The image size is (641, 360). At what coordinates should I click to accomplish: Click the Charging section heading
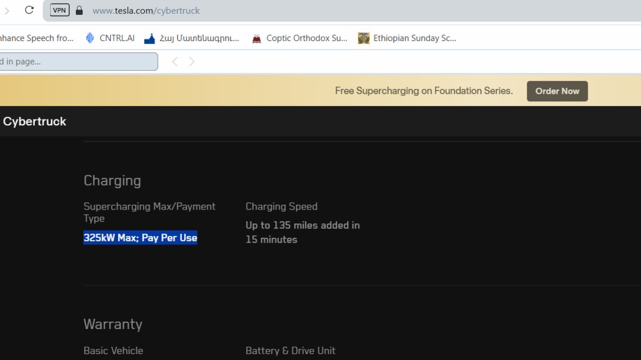pyautogui.click(x=112, y=181)
